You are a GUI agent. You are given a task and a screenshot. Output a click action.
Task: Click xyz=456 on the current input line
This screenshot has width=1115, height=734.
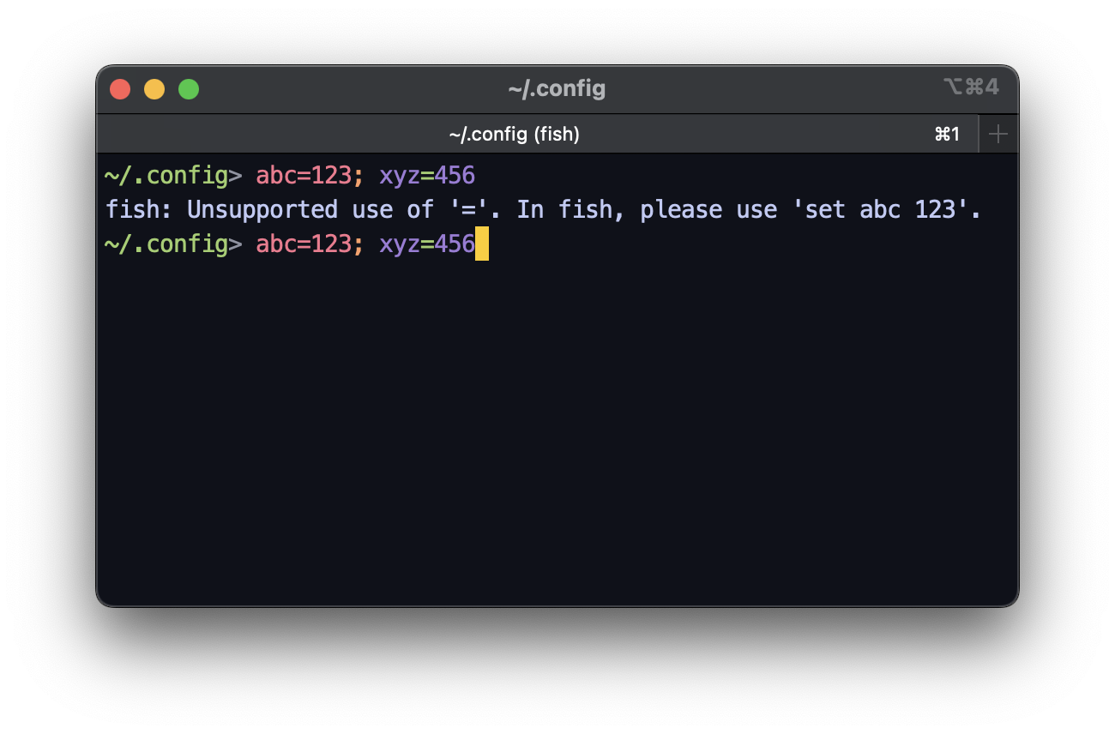426,244
